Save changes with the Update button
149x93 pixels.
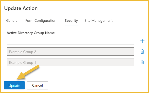coord(14,85)
